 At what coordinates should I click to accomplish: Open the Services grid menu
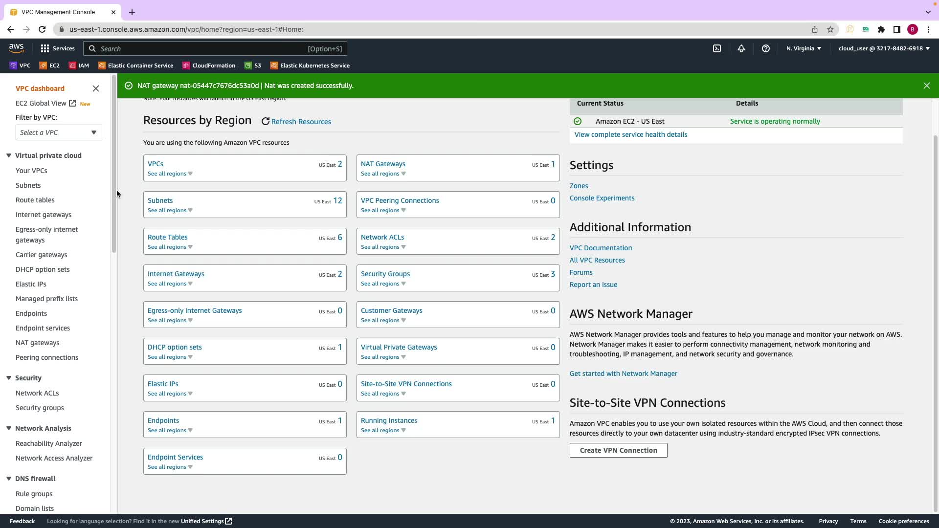[x=58, y=48]
